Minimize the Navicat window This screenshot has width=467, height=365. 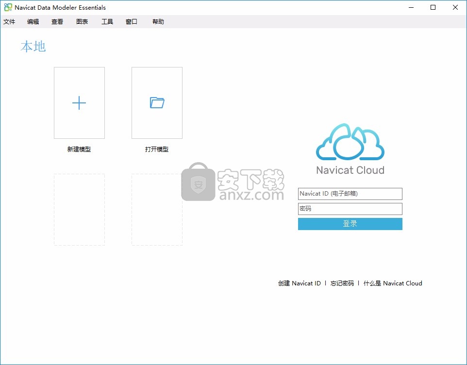click(x=411, y=7)
